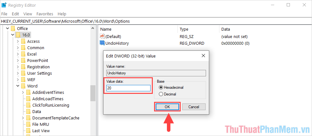
Task: Expand the Excel key
Action: (x=18, y=54)
